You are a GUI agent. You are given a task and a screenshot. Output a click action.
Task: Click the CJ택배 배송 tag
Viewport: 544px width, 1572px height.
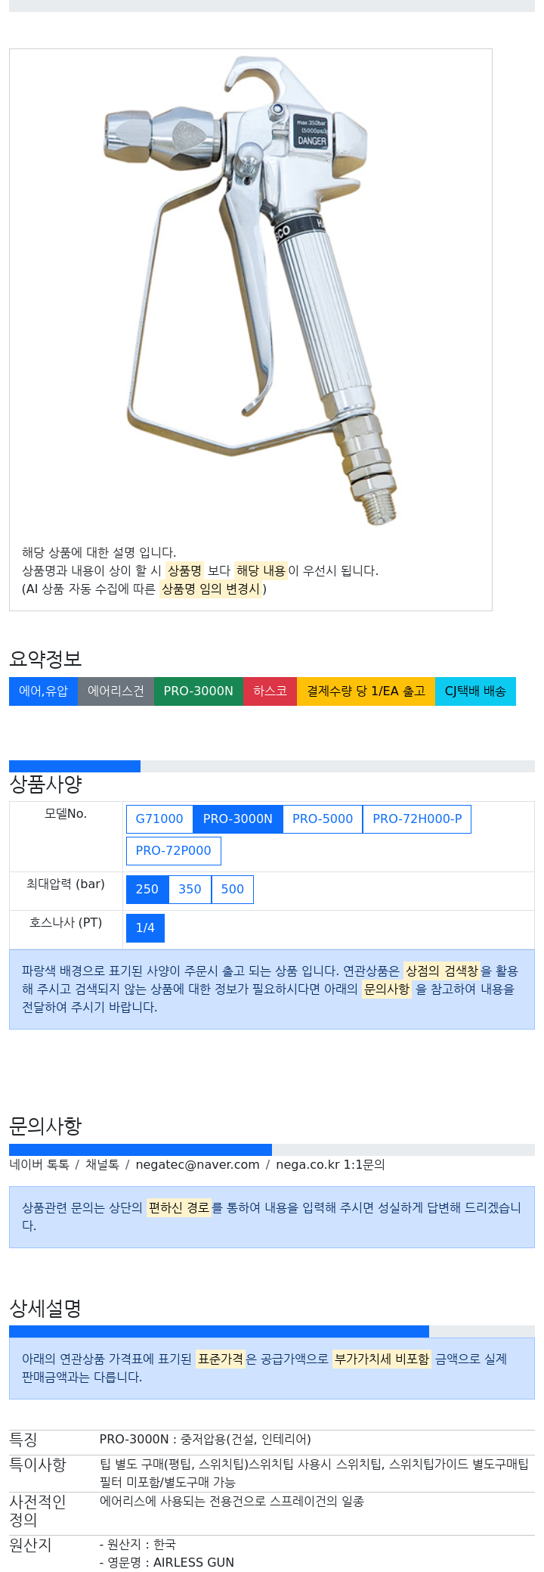(x=475, y=691)
